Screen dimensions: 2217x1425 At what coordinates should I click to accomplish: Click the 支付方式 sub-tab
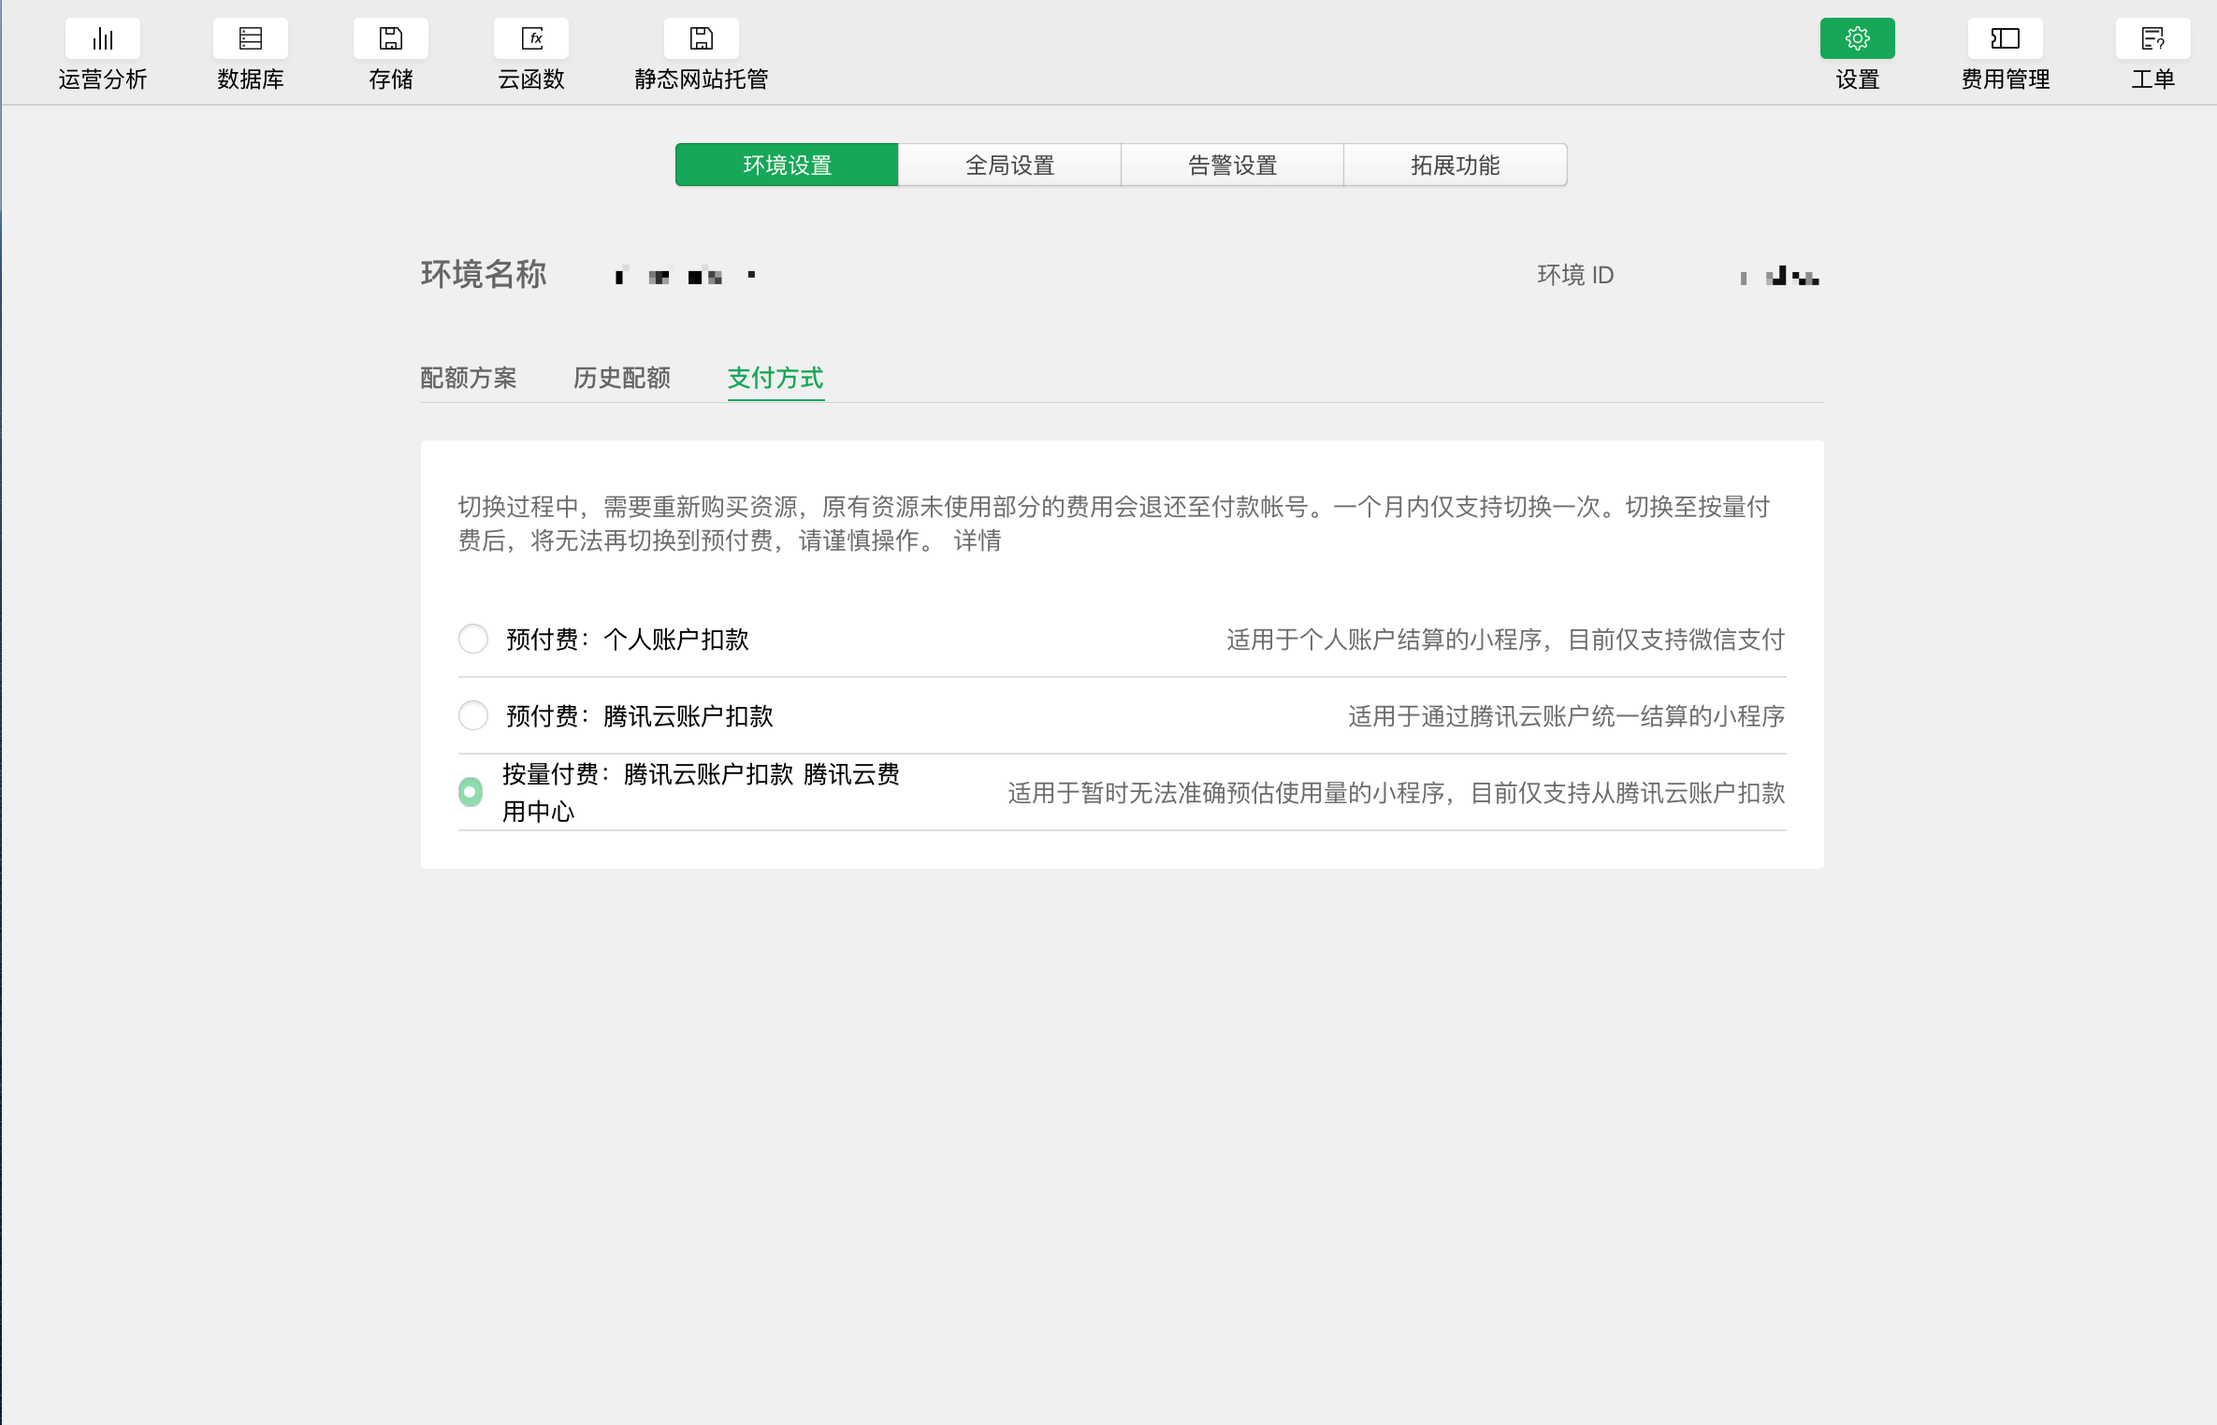click(775, 378)
